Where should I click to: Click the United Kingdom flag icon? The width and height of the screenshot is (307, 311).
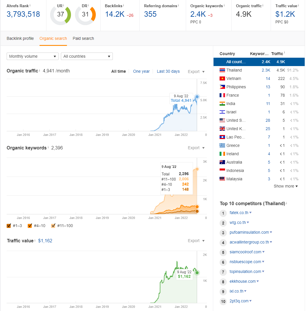pyautogui.click(x=222, y=129)
